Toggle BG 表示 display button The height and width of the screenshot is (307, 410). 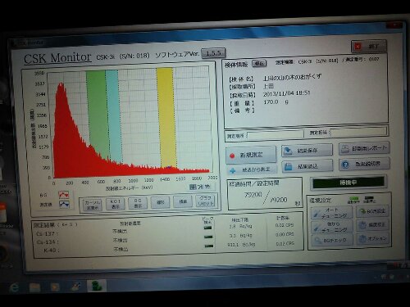(138, 203)
